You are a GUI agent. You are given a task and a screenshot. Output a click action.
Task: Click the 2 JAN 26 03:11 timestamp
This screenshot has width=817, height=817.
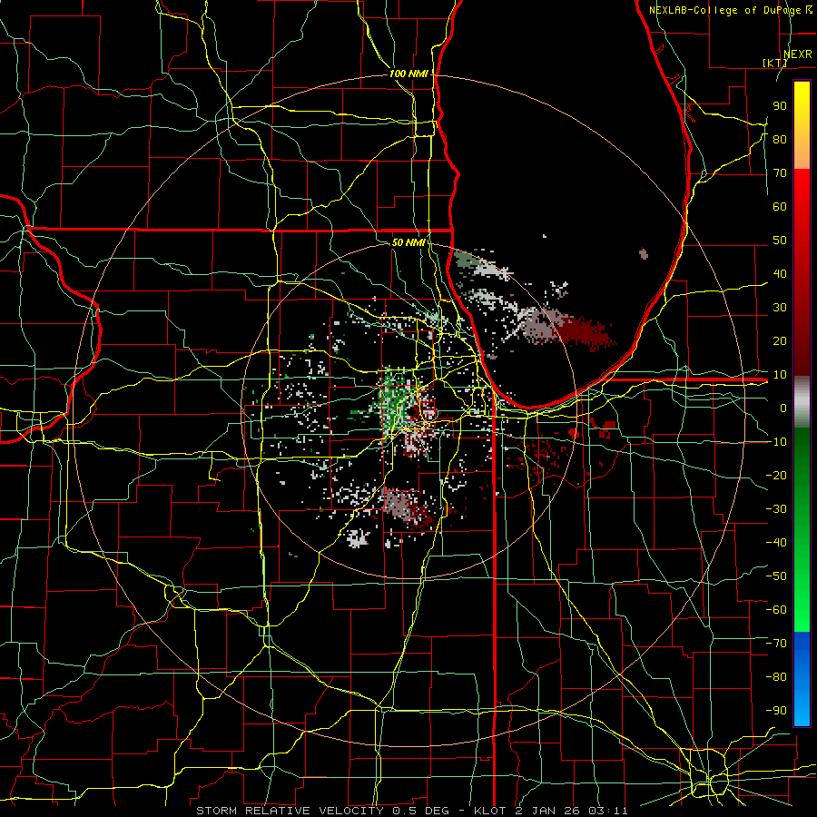573,811
